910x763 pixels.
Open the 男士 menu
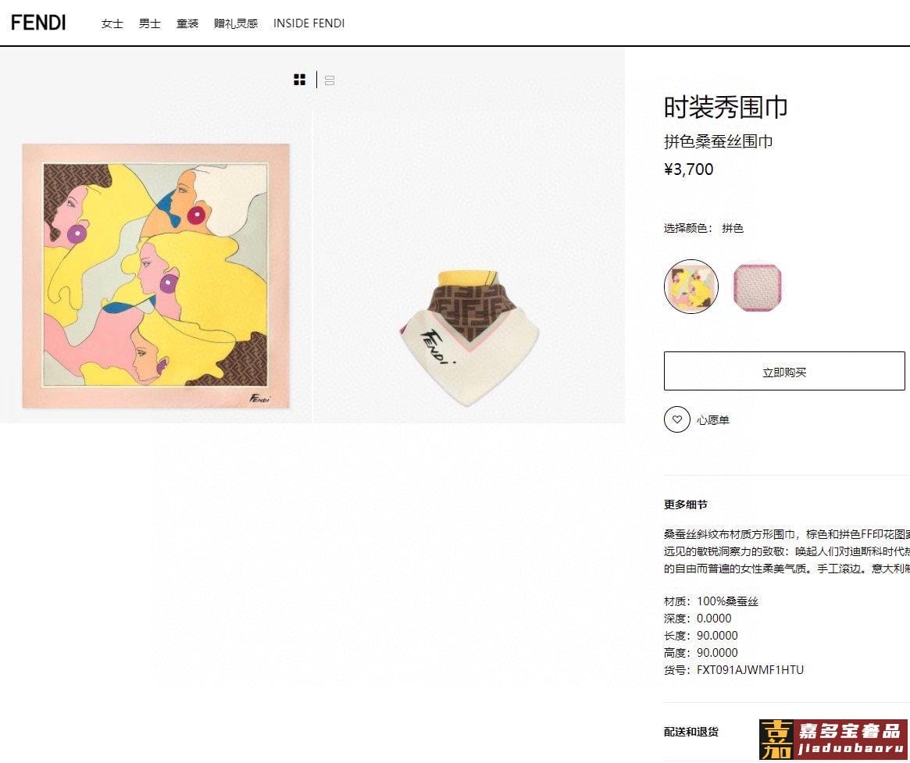(150, 23)
